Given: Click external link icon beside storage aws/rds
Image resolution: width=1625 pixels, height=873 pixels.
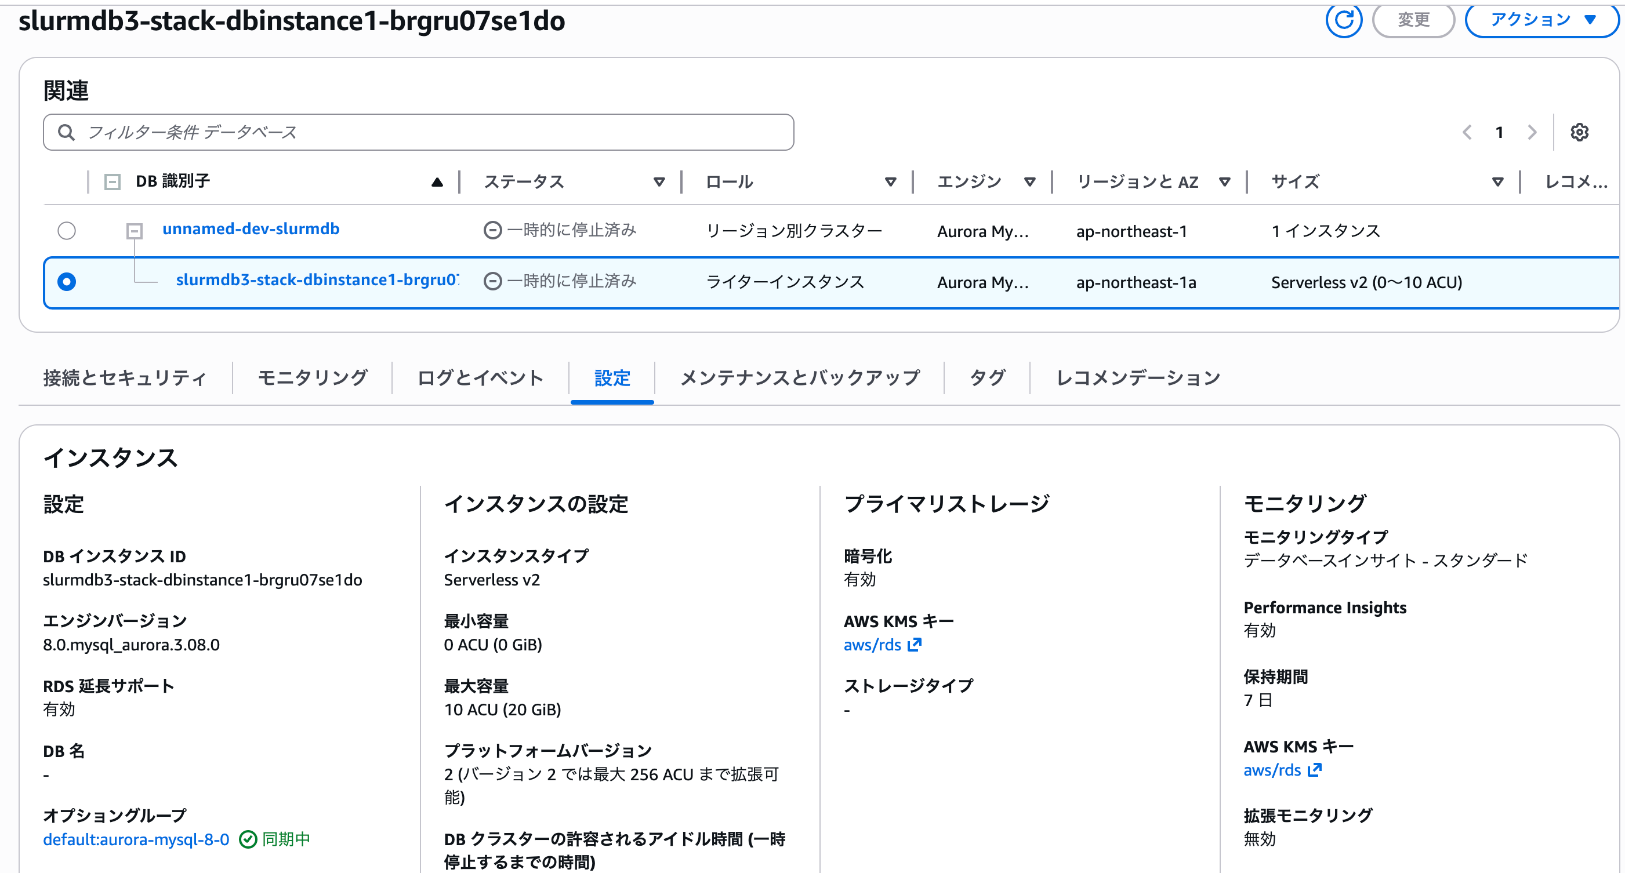Looking at the screenshot, I should click(915, 644).
